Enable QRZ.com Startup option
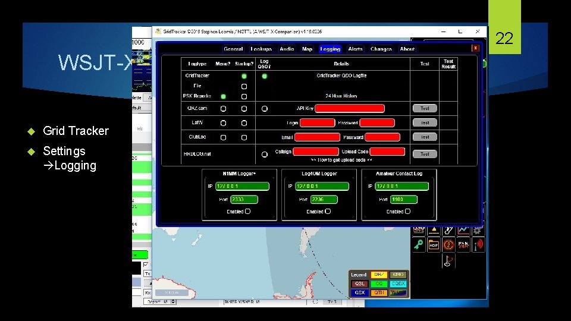This screenshot has width=571, height=321. (x=244, y=108)
